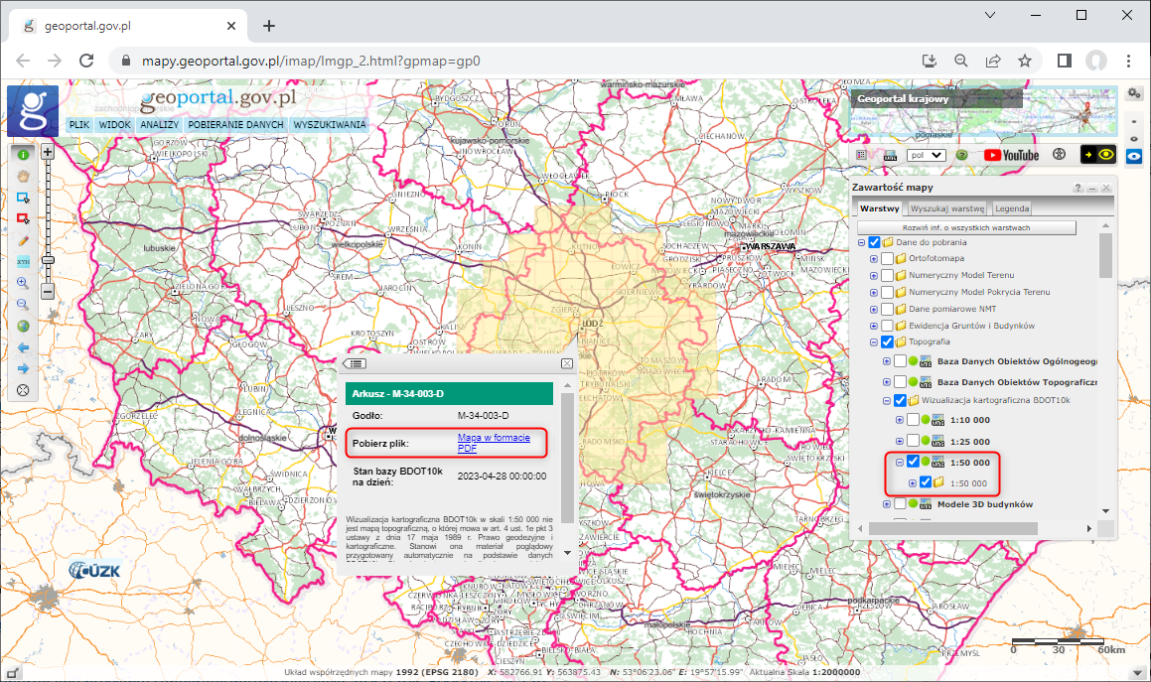
Task: Enable the Ortofotomapa layer checkbox
Action: coord(887,258)
